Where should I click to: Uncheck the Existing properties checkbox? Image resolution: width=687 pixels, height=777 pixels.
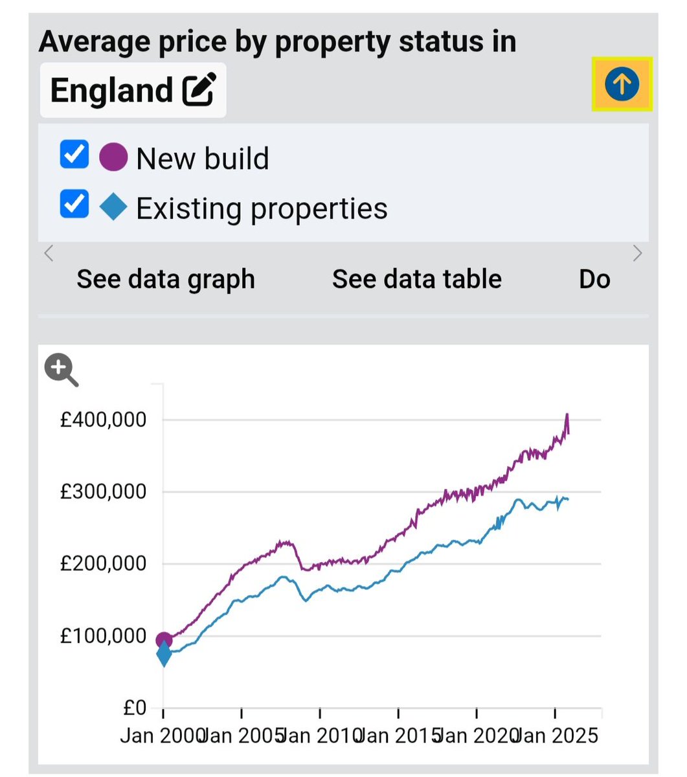tap(74, 205)
